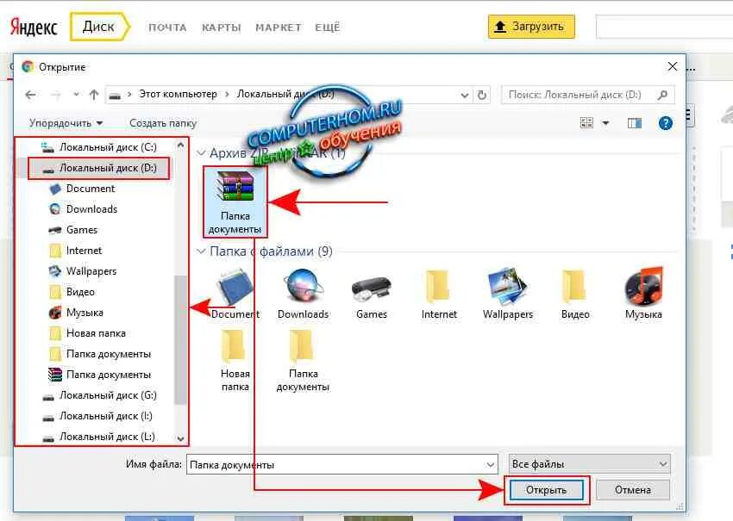Open the Упорядочить dropdown menu
Image resolution: width=733 pixels, height=521 pixels.
66,123
